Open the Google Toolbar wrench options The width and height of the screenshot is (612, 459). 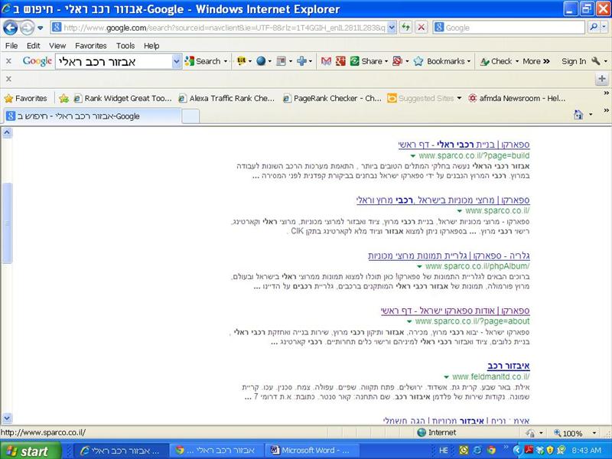(x=597, y=61)
